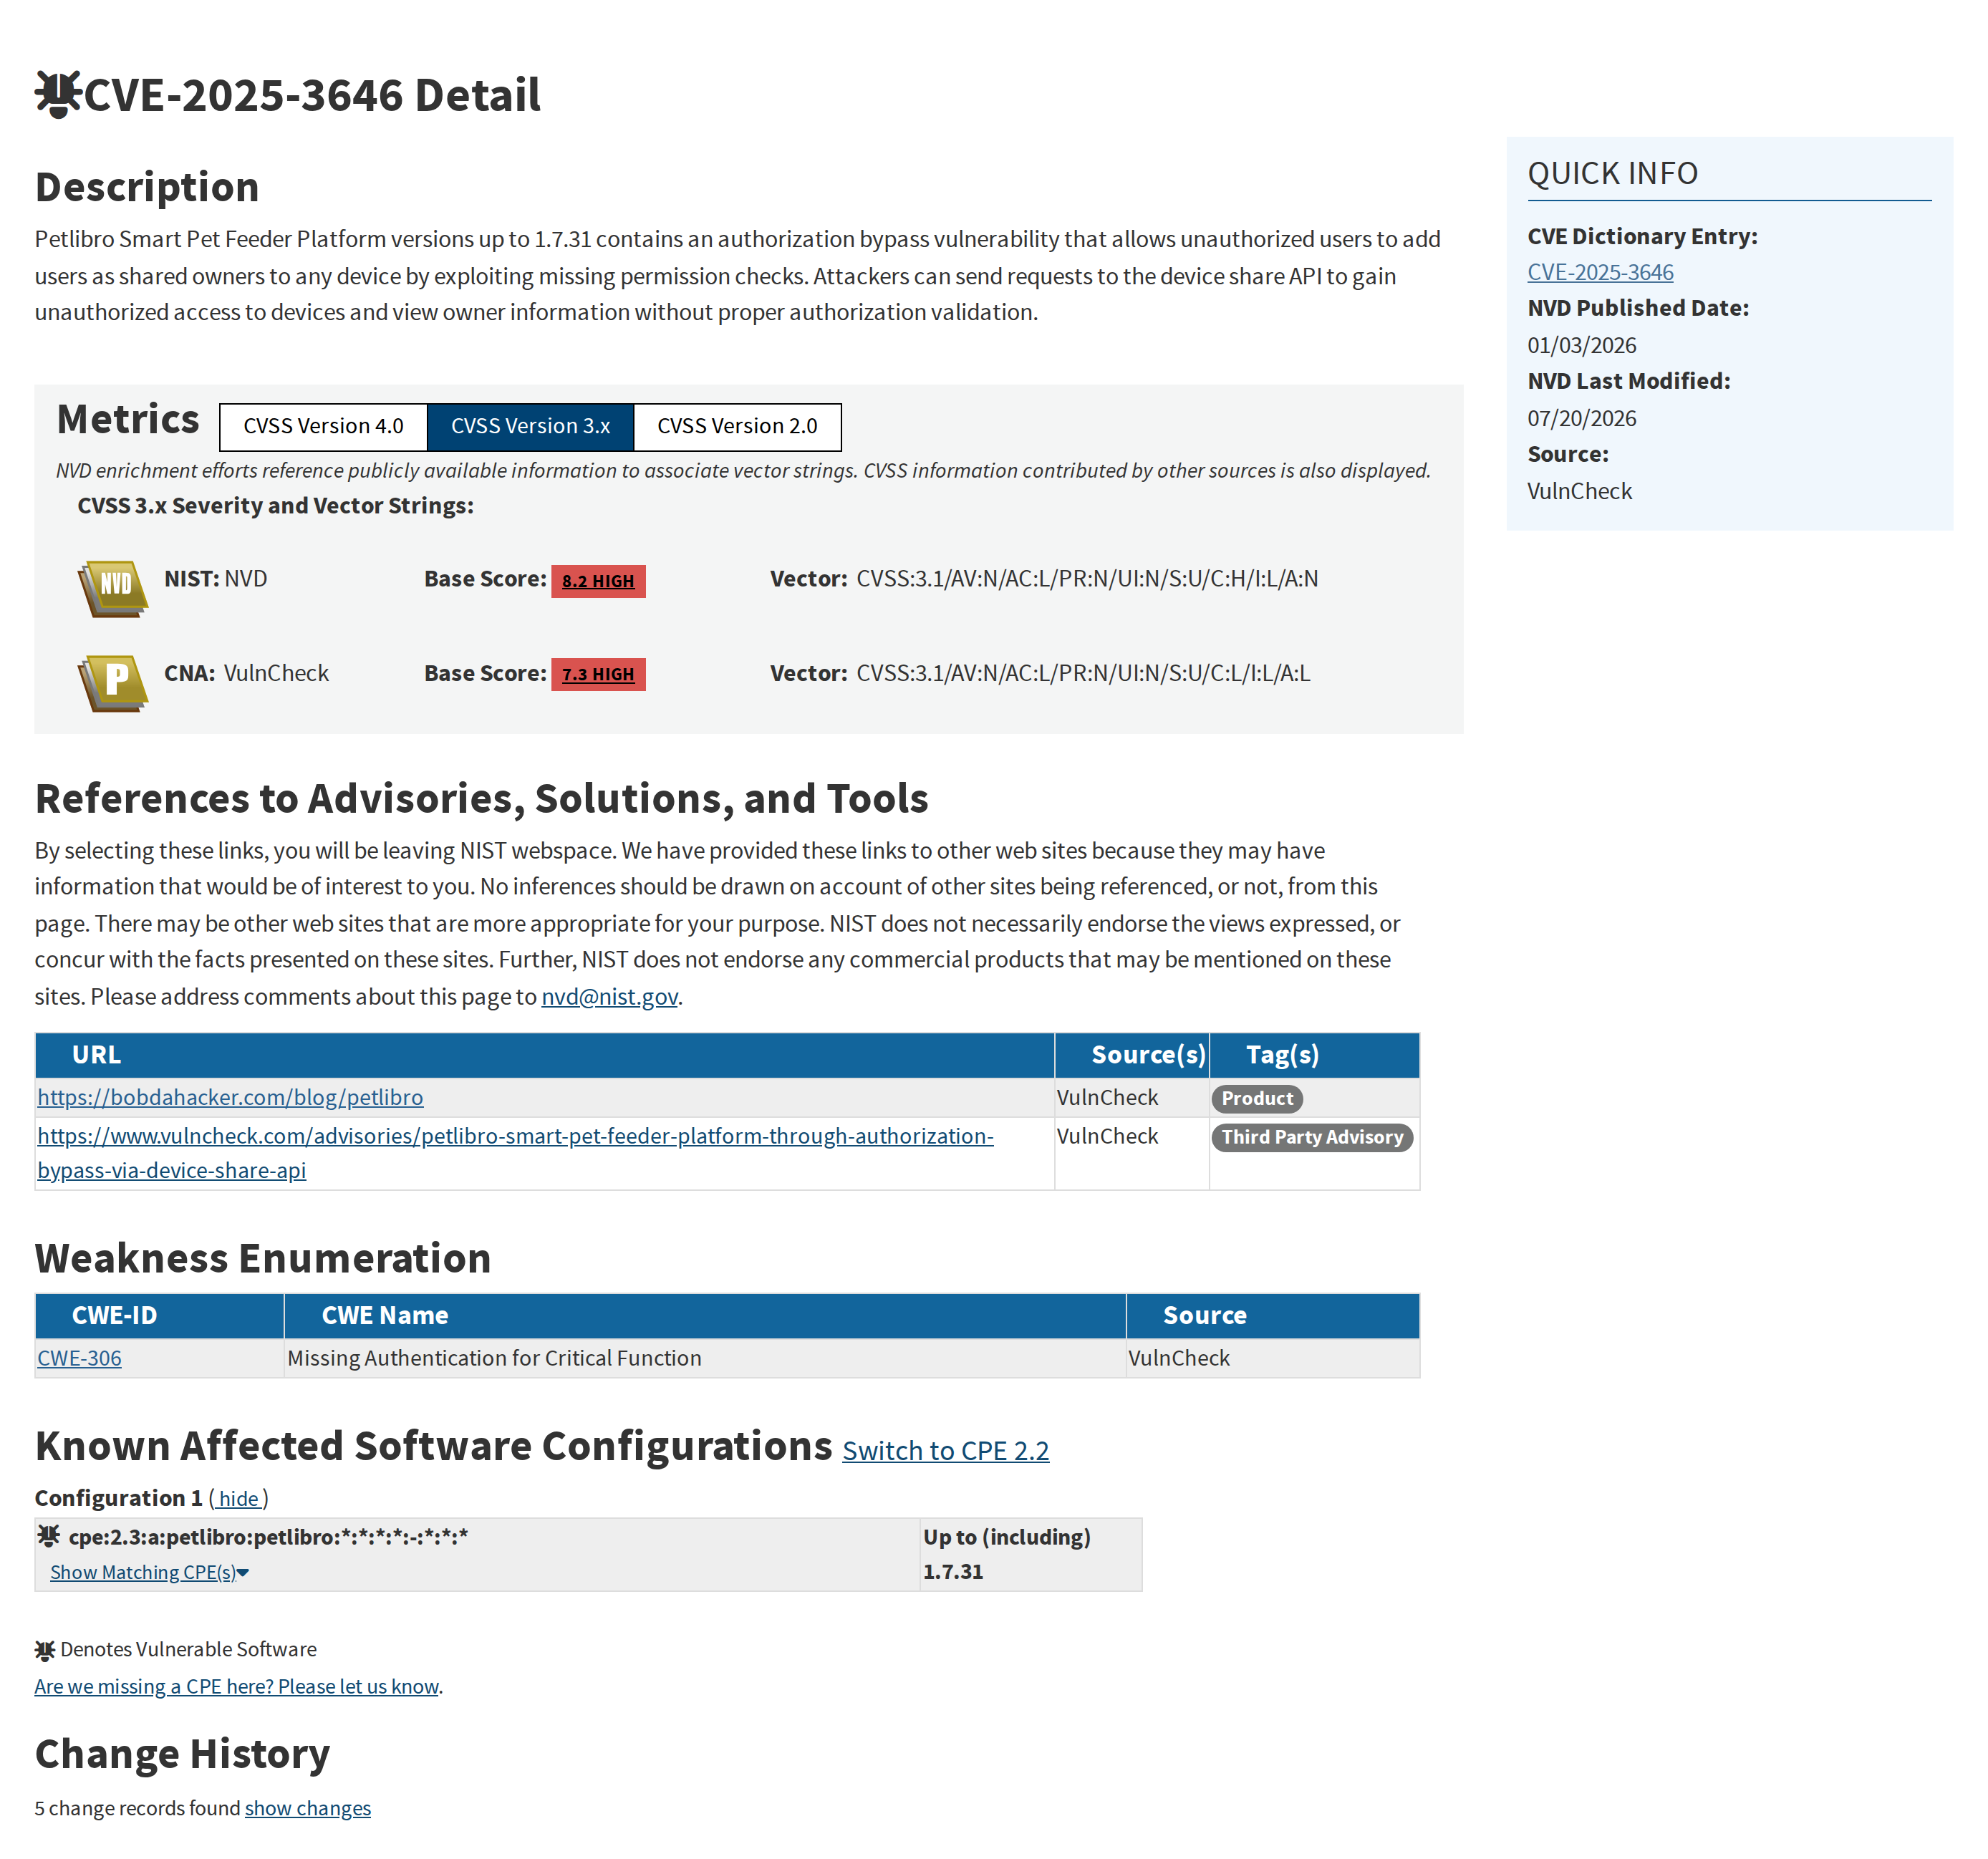1988x1859 pixels.
Task: Expand Show Matching CPE(s) dropdown
Action: [x=149, y=1572]
